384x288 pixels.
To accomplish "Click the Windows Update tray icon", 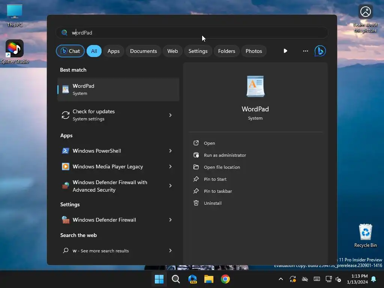I will coord(293,279).
